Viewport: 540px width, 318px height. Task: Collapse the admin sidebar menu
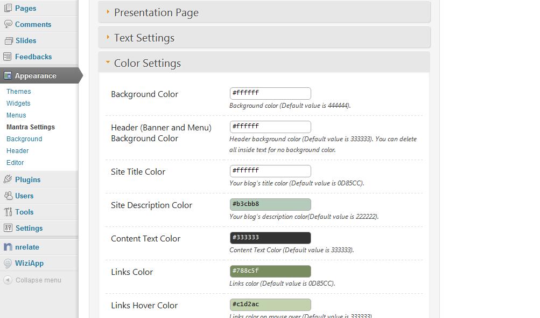click(x=32, y=280)
